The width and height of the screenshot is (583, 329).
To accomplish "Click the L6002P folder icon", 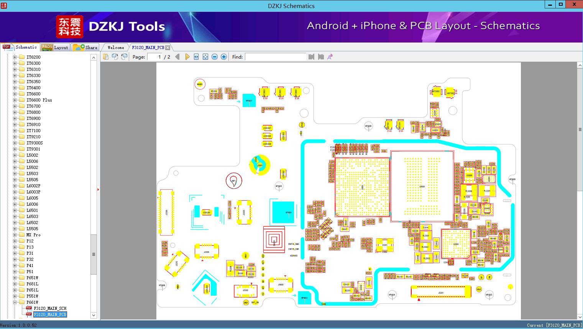I will 22,186.
